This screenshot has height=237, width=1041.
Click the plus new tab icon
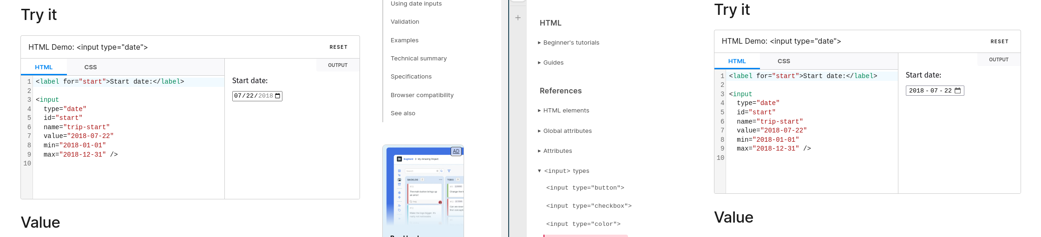[518, 18]
